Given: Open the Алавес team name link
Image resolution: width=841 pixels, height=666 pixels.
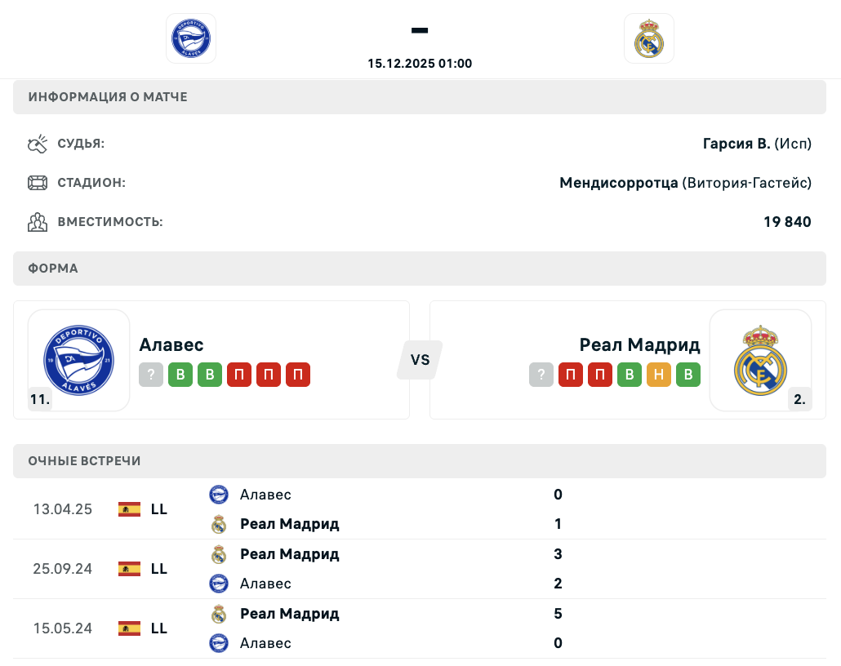Looking at the screenshot, I should [x=171, y=344].
